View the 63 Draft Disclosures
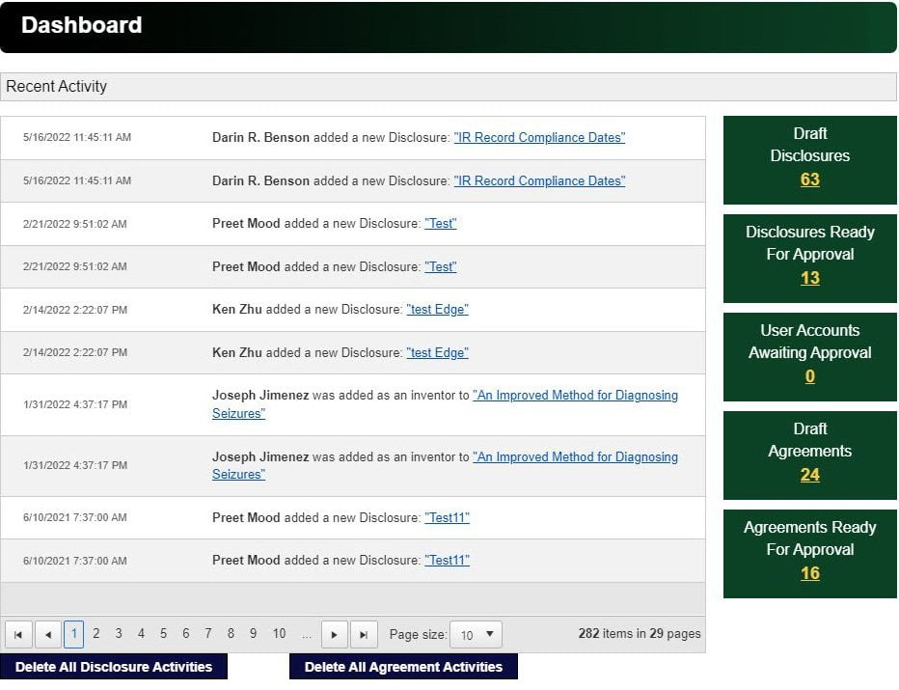Image resolution: width=899 pixels, height=690 pixels. 809,179
